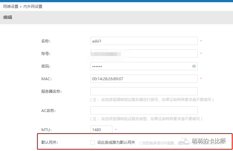This screenshot has height=151, width=233.
Task: Focus the password input field
Action: tap(144, 66)
